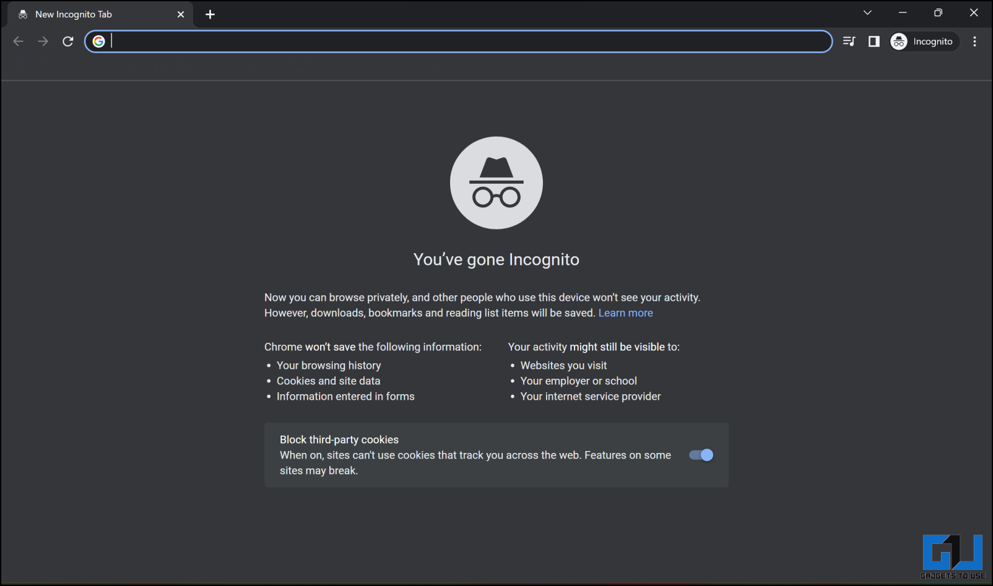Toggle Block third-party cookies switch
Image resolution: width=993 pixels, height=586 pixels.
[x=701, y=455]
